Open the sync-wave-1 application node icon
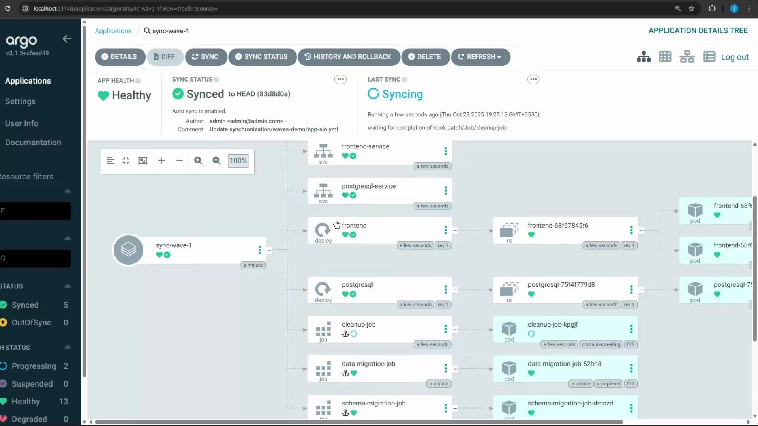Viewport: 758px width, 426px height. [x=128, y=250]
